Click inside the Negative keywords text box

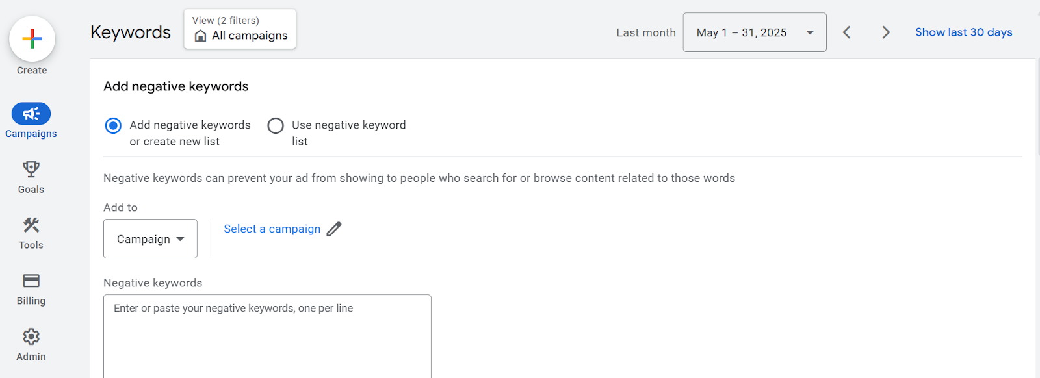tap(267, 336)
